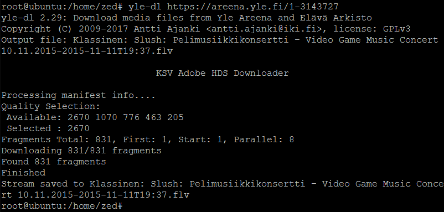Image resolution: width=444 pixels, height=212 pixels.
Task: Click the 1070 quality value
Action: point(106,117)
